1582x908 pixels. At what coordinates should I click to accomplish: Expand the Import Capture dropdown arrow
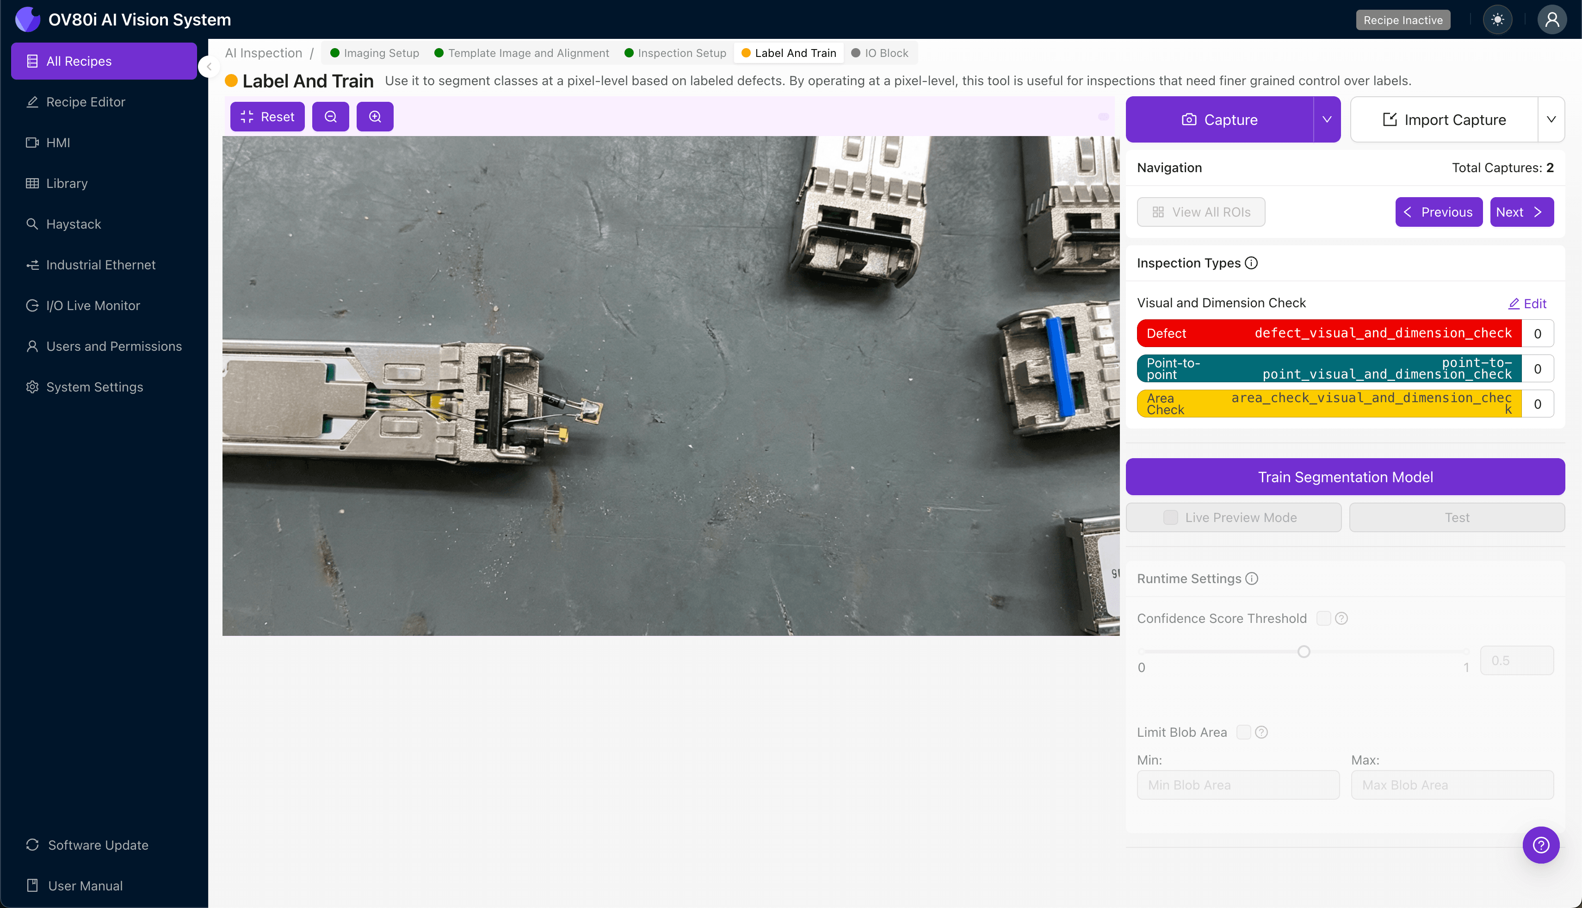pos(1551,120)
